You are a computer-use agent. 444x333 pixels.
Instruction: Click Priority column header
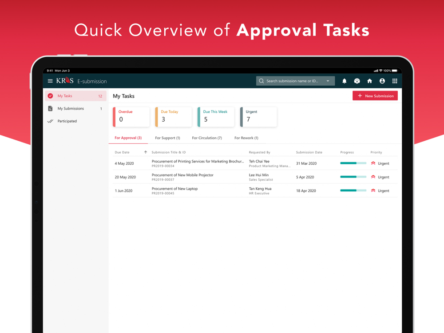click(x=376, y=152)
